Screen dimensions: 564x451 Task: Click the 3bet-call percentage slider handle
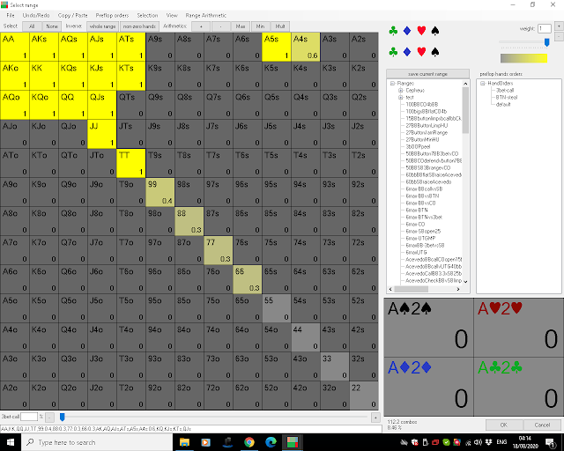[x=63, y=417]
